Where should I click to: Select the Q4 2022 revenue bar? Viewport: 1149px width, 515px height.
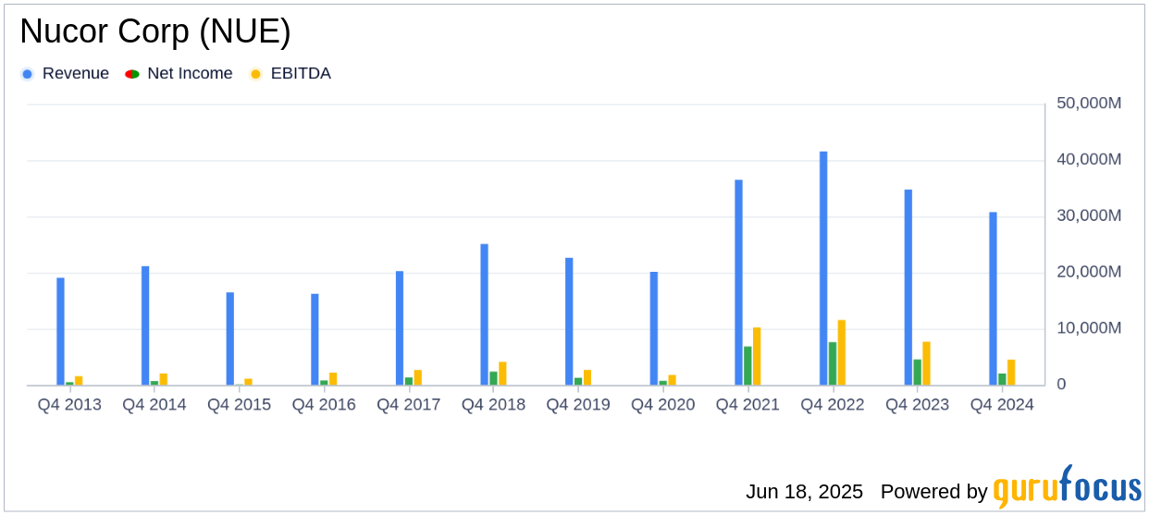[x=823, y=268]
